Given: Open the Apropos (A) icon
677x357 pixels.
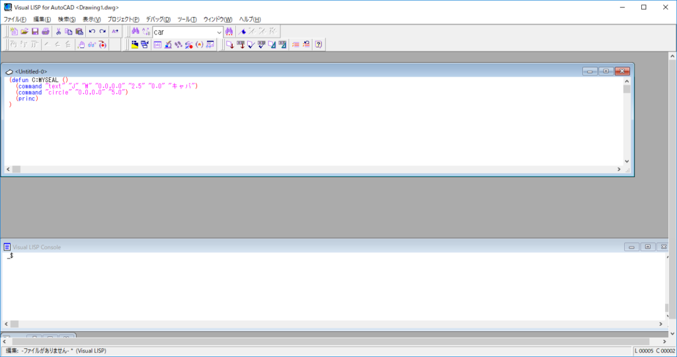Looking at the screenshot, I should 200,44.
